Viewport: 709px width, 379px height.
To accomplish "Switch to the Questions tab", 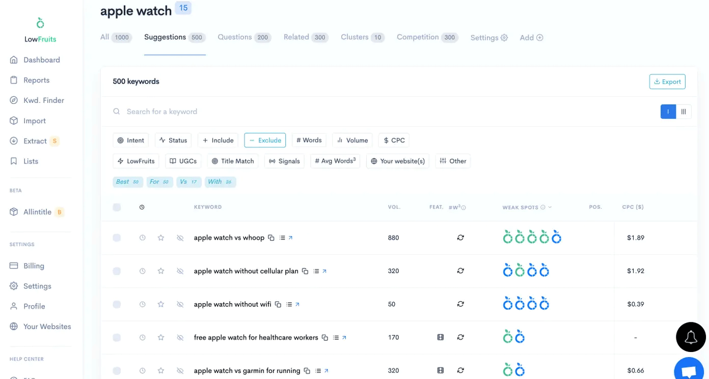I will coord(244,37).
